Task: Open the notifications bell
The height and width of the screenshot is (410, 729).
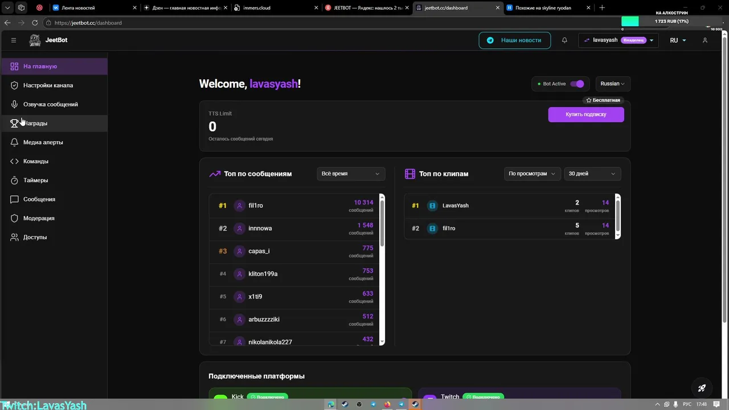Action: tap(564, 40)
